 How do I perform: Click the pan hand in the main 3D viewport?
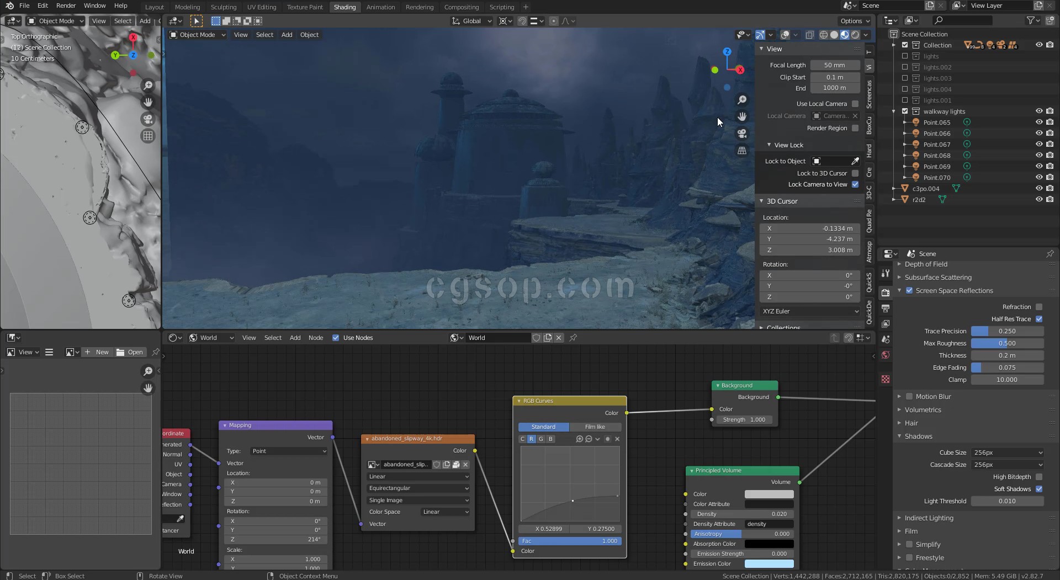click(742, 116)
